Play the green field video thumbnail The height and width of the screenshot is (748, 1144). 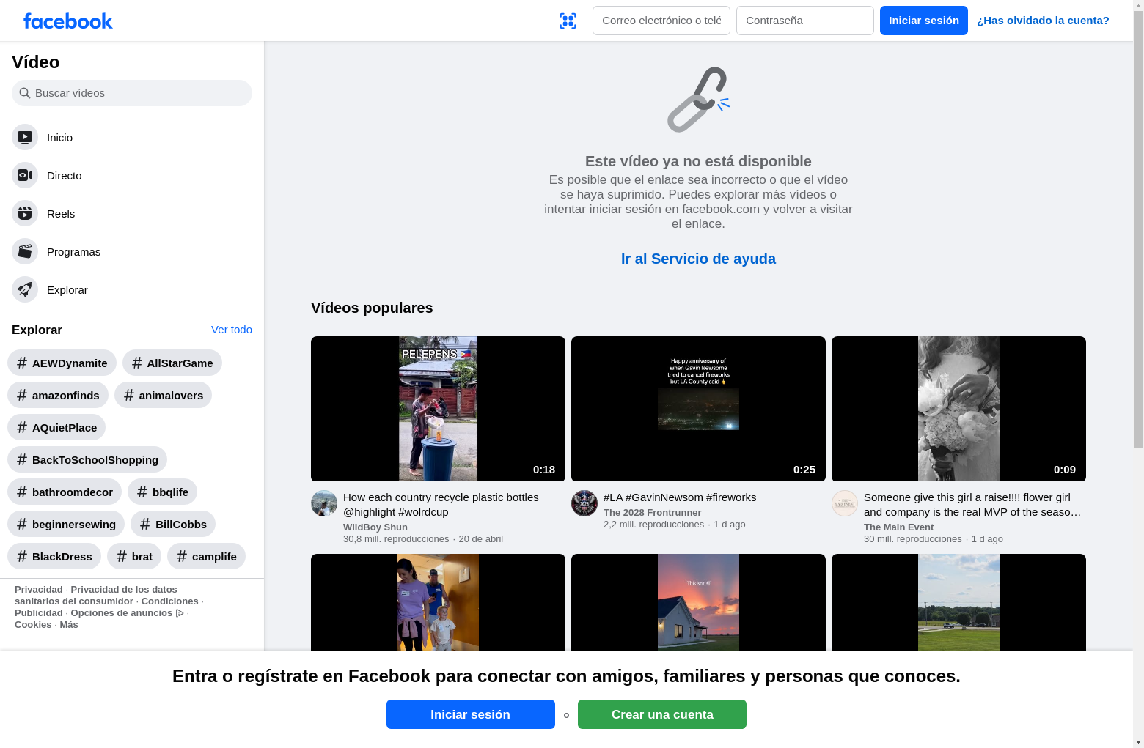pos(958,602)
